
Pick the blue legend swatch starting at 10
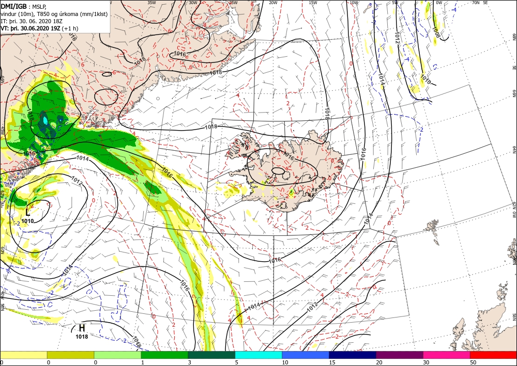point(306,355)
